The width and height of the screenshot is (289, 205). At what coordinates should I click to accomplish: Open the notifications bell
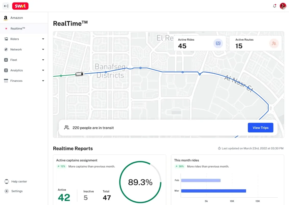[275, 6]
